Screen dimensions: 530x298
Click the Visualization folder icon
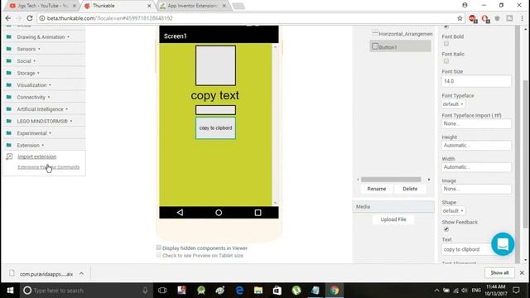tap(9, 84)
